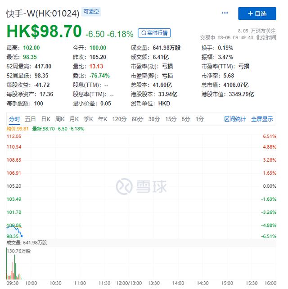Click the price HK$98.70
288x289 pixels.
tap(44, 31)
